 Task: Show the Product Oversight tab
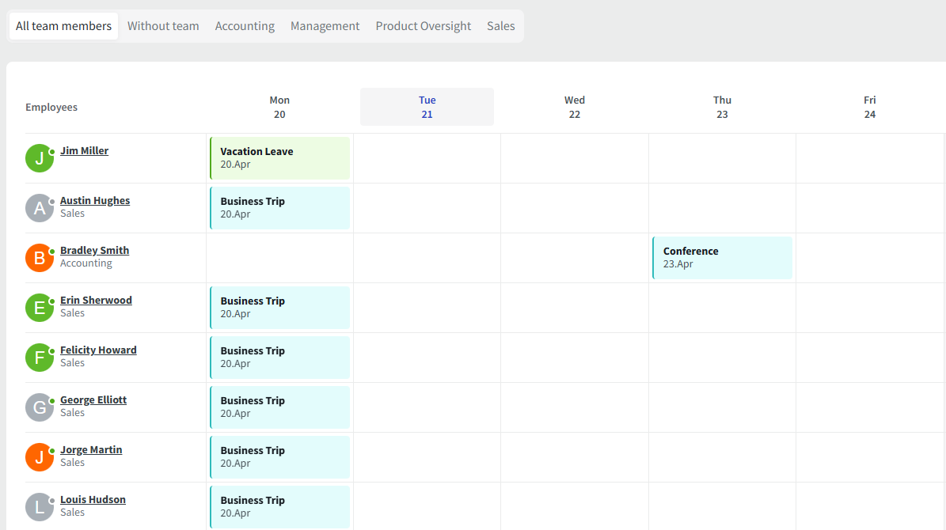(423, 26)
